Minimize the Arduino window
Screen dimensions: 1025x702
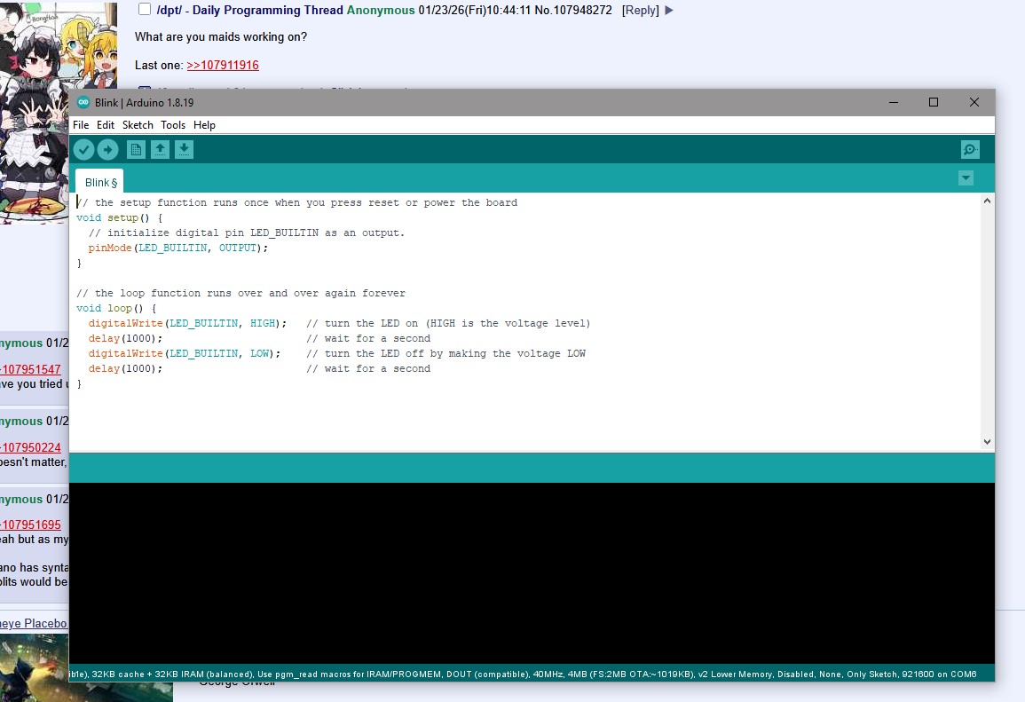pos(894,102)
